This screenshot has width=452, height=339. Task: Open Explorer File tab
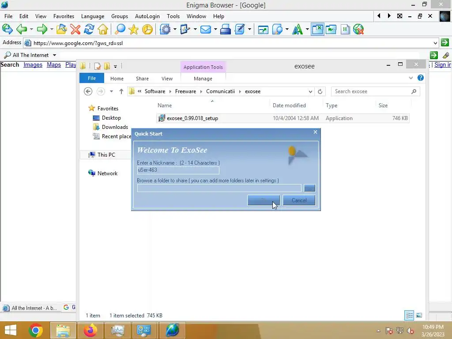coord(92,78)
